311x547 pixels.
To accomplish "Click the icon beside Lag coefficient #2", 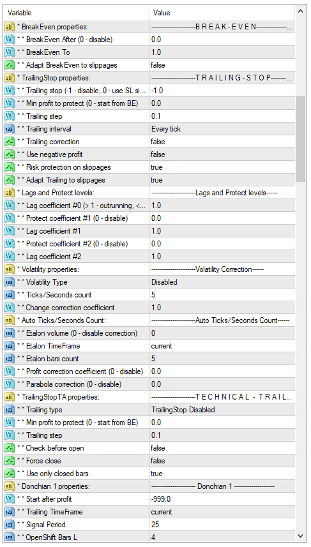I will coord(10,257).
